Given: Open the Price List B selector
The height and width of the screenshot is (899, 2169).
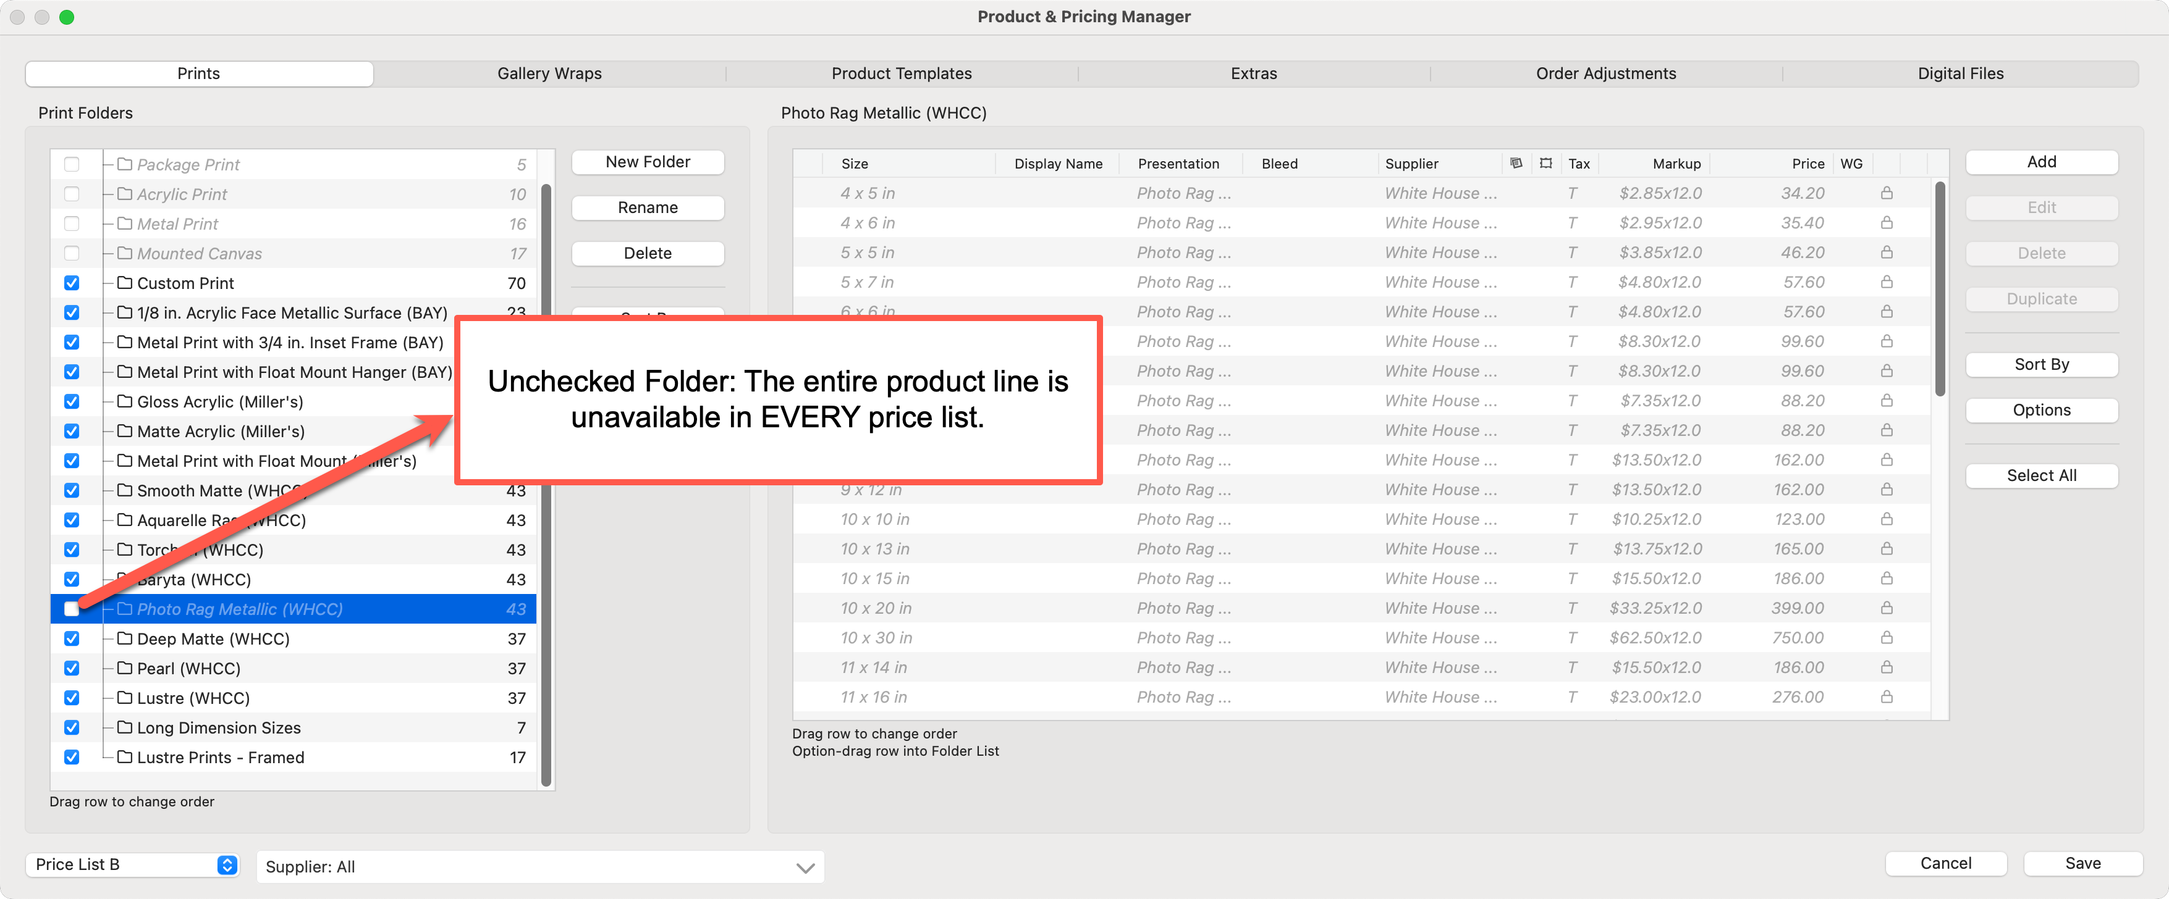Looking at the screenshot, I should tap(133, 864).
